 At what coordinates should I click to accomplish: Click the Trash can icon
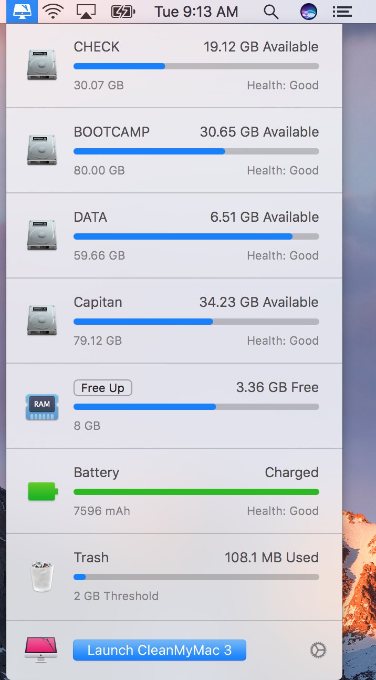[x=42, y=576]
